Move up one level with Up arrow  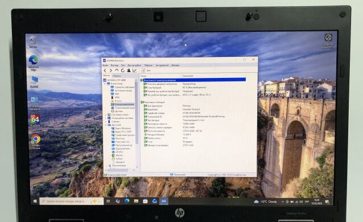click(117, 70)
